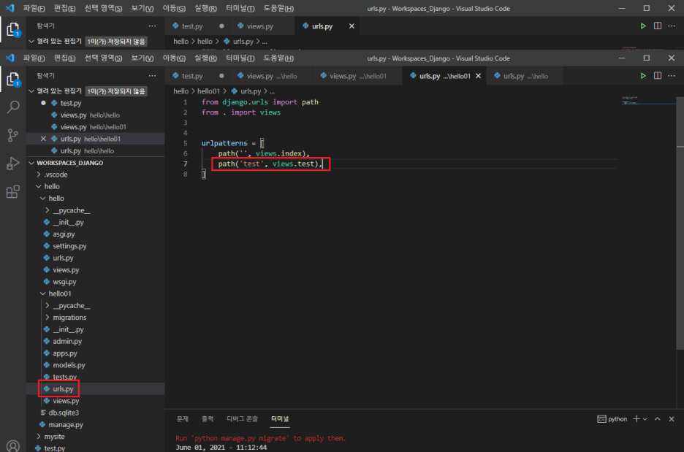The height and width of the screenshot is (452, 684).
Task: Collapse the WORKSPACES_DJANGO section
Action: coord(31,163)
